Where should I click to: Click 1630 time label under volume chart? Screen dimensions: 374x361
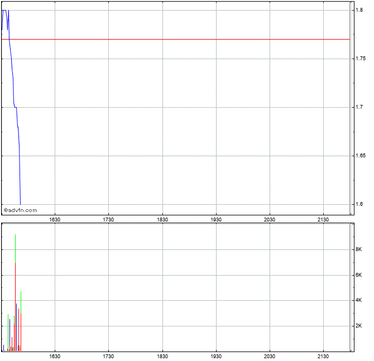(55, 357)
